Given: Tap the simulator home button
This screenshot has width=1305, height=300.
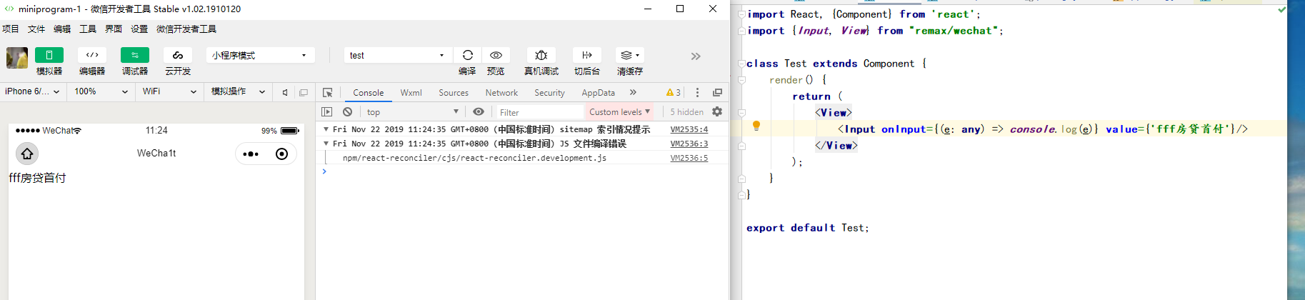Looking at the screenshot, I should tap(27, 154).
